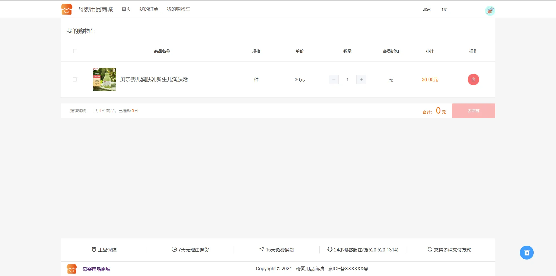The image size is (556, 276).
Task: Click the 继续购物 link
Action: click(78, 111)
